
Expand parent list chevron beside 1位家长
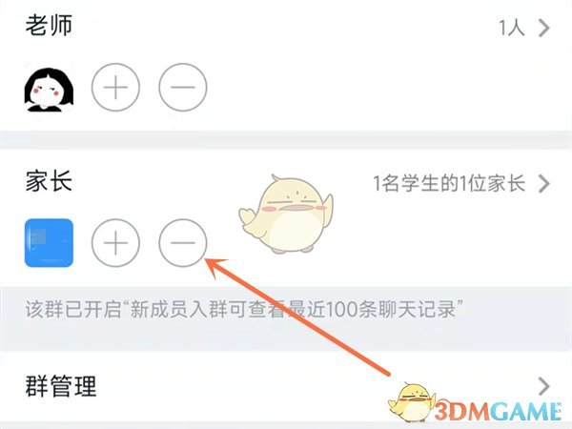click(x=544, y=183)
